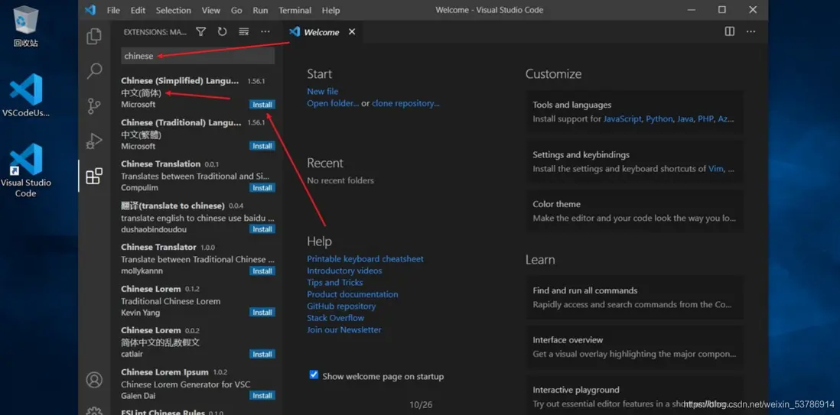Open the Accounts icon in activity bar
The height and width of the screenshot is (415, 840).
pyautogui.click(x=94, y=380)
